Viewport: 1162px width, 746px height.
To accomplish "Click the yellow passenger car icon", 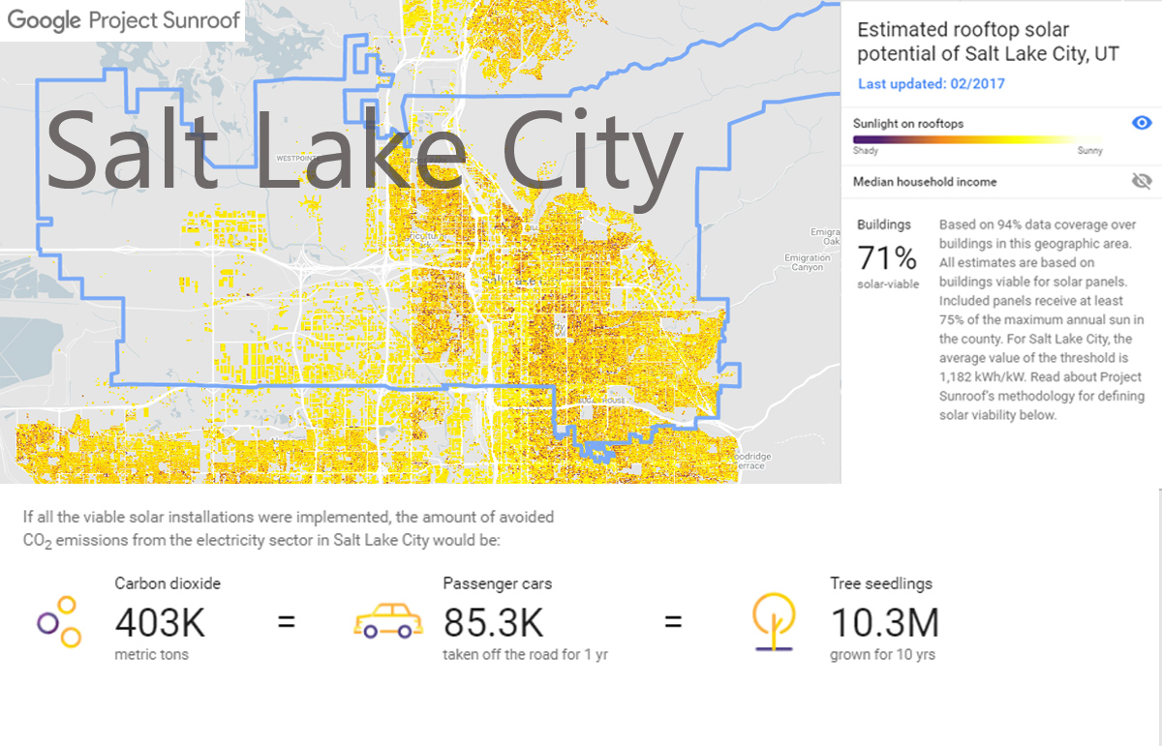I will pos(387,621).
